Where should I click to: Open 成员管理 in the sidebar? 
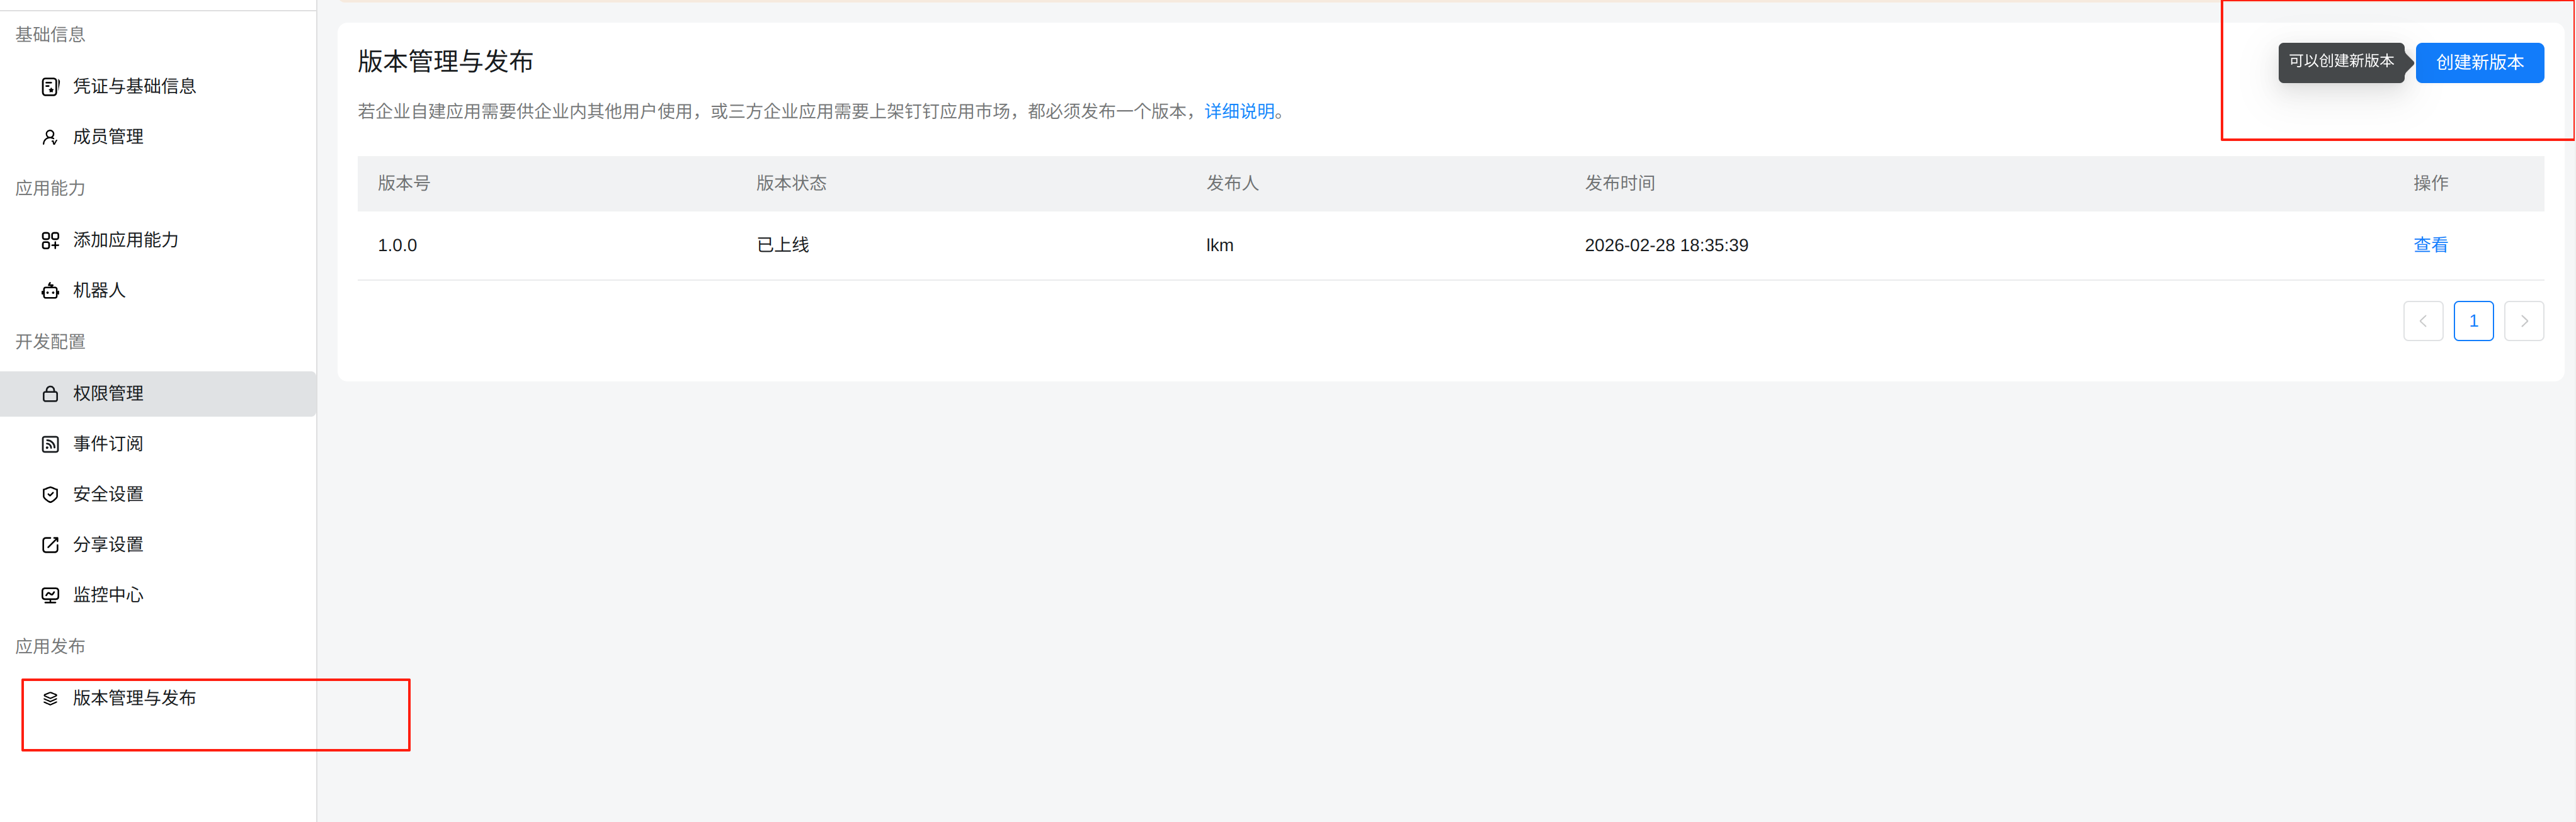pyautogui.click(x=108, y=137)
